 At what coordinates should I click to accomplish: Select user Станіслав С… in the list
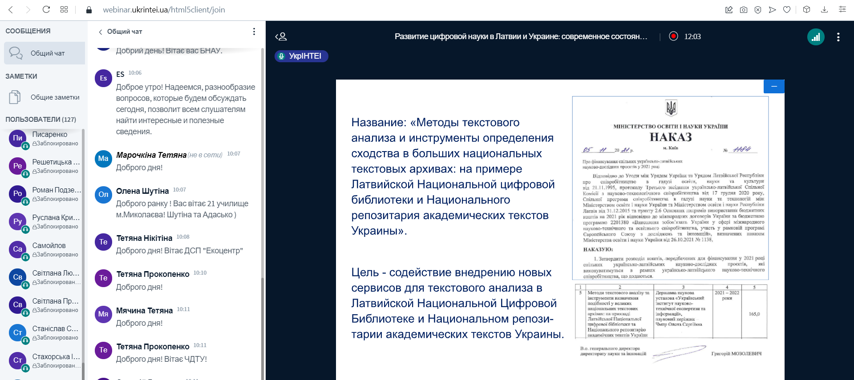[45, 333]
